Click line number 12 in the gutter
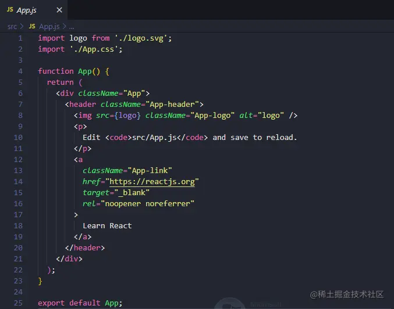Image resolution: width=394 pixels, height=309 pixels. click(x=18, y=160)
